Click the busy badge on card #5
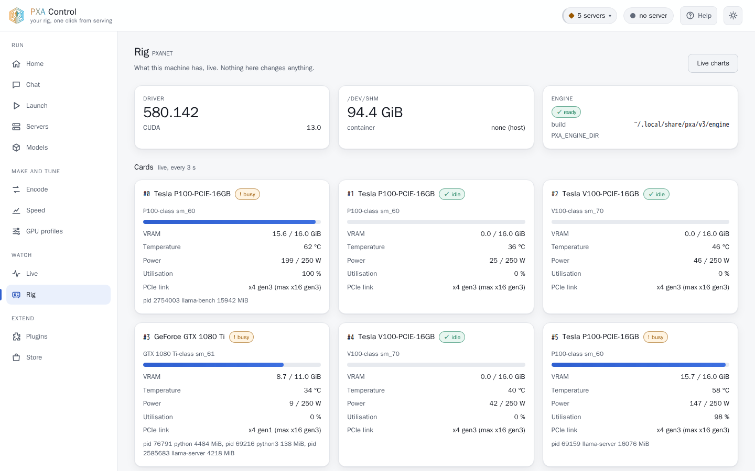 click(655, 337)
